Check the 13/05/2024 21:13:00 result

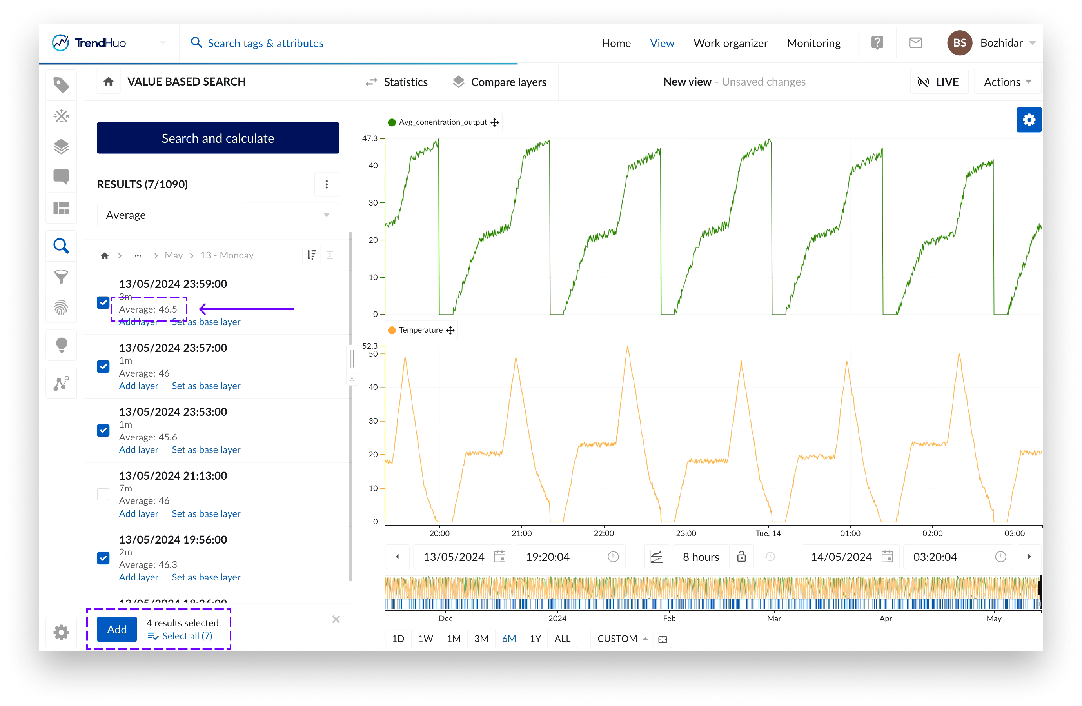point(103,494)
